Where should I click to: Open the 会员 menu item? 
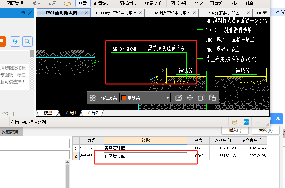tap(67, 3)
